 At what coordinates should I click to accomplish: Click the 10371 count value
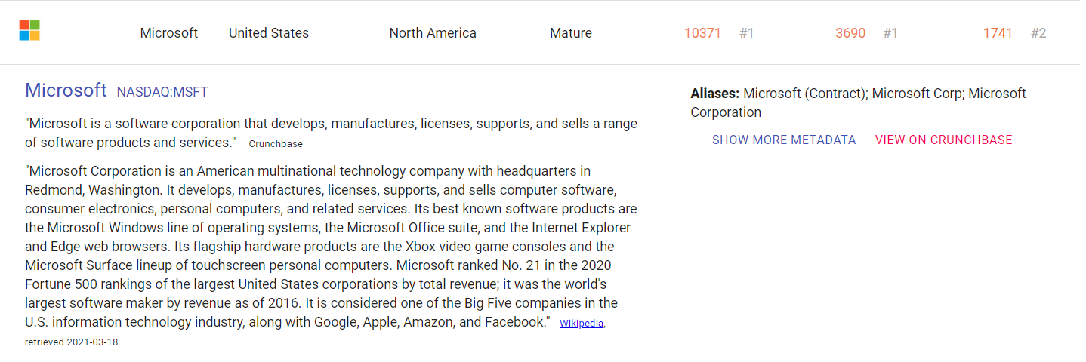coord(702,33)
